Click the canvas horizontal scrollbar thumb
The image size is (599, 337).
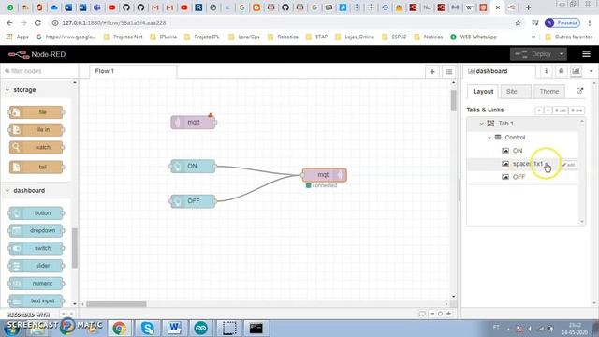pyautogui.click(x=116, y=304)
